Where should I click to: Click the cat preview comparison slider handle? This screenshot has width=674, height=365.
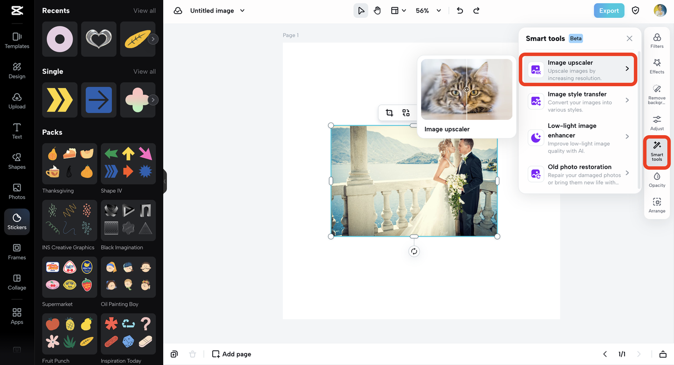pyautogui.click(x=467, y=89)
